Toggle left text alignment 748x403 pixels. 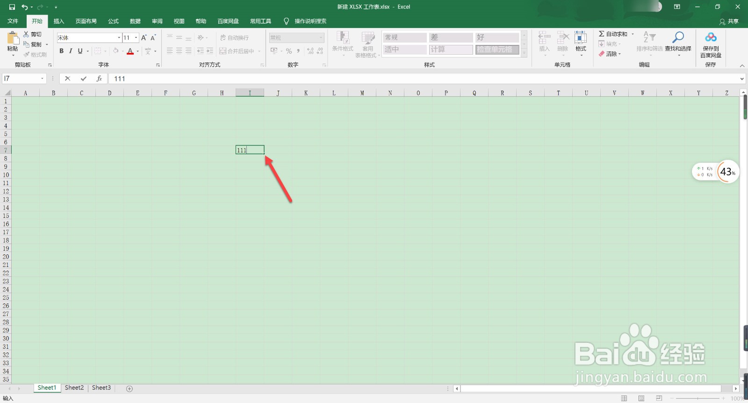(x=170, y=51)
